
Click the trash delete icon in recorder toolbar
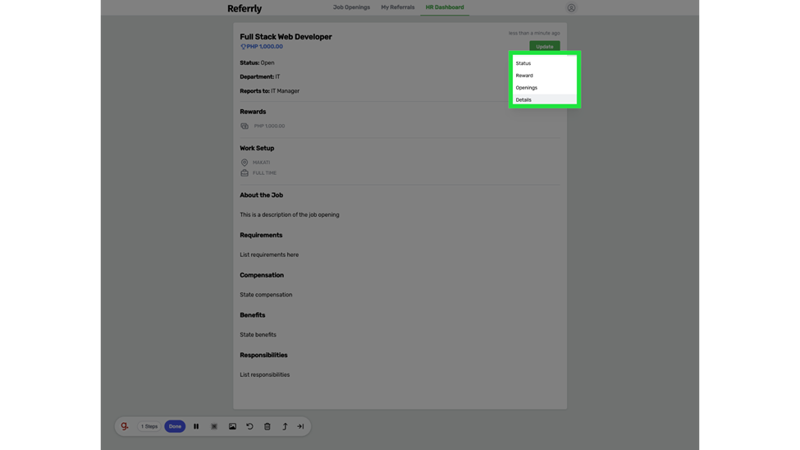pos(267,426)
